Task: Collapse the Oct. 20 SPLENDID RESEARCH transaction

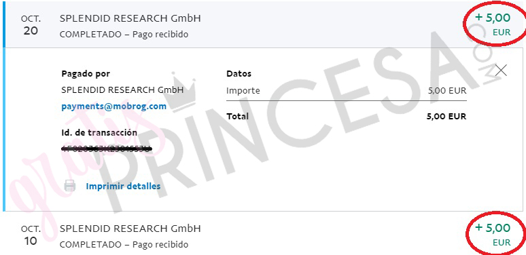Action: (263, 24)
